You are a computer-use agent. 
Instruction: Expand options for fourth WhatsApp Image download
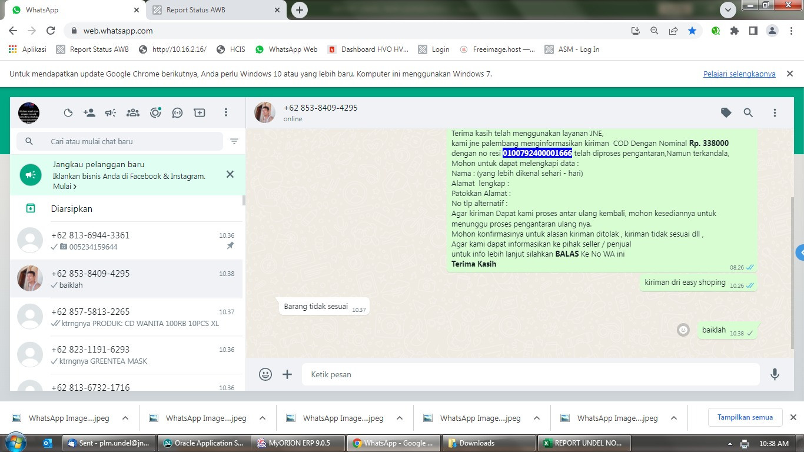point(537,418)
